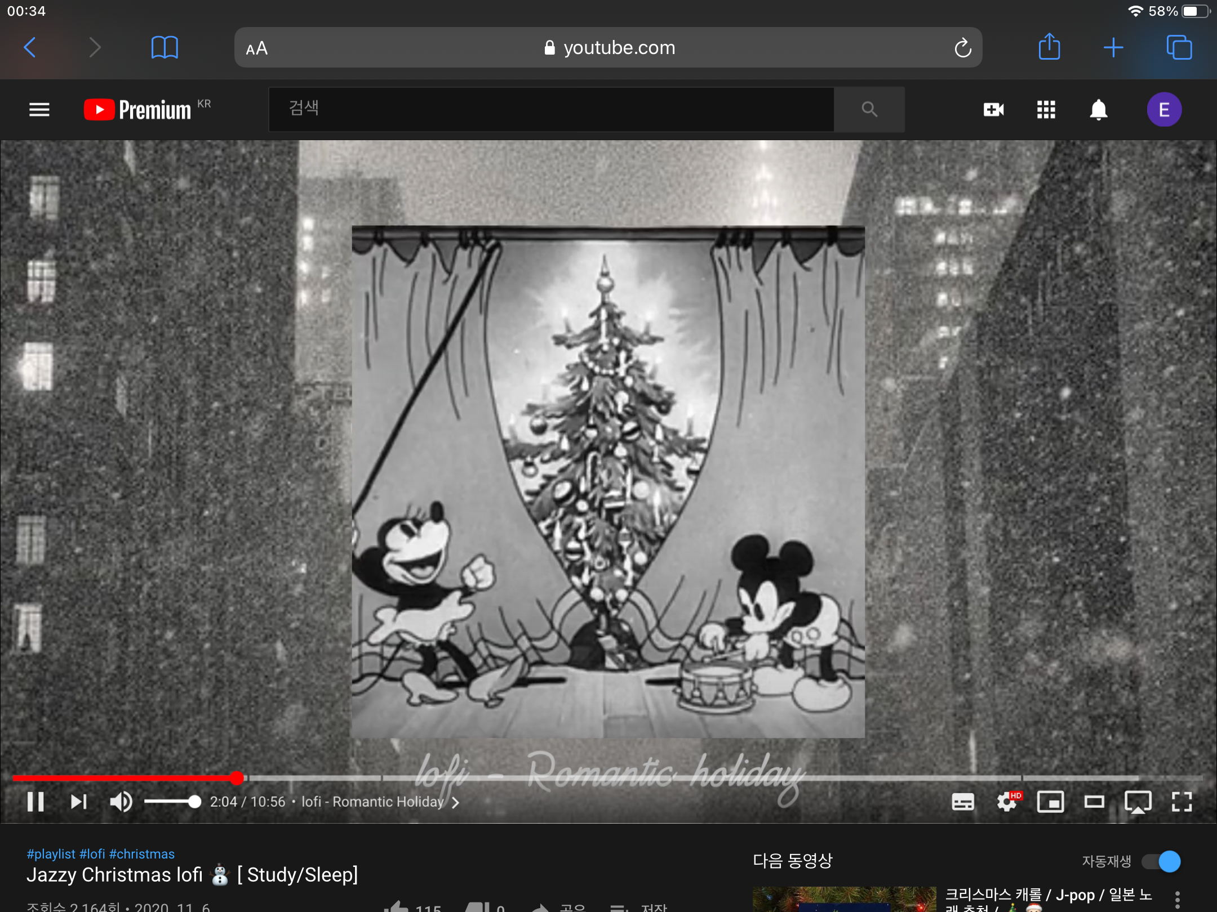Click the 검색 search input field
Screen dimensions: 1217x912
pyautogui.click(x=551, y=109)
